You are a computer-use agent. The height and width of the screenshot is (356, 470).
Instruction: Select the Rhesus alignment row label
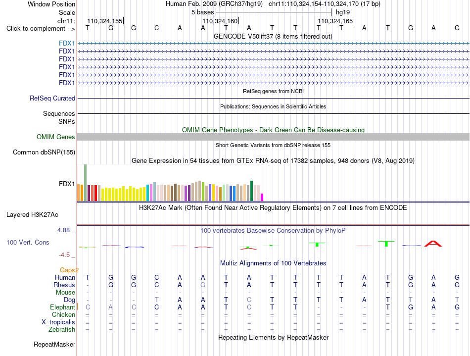(64, 285)
